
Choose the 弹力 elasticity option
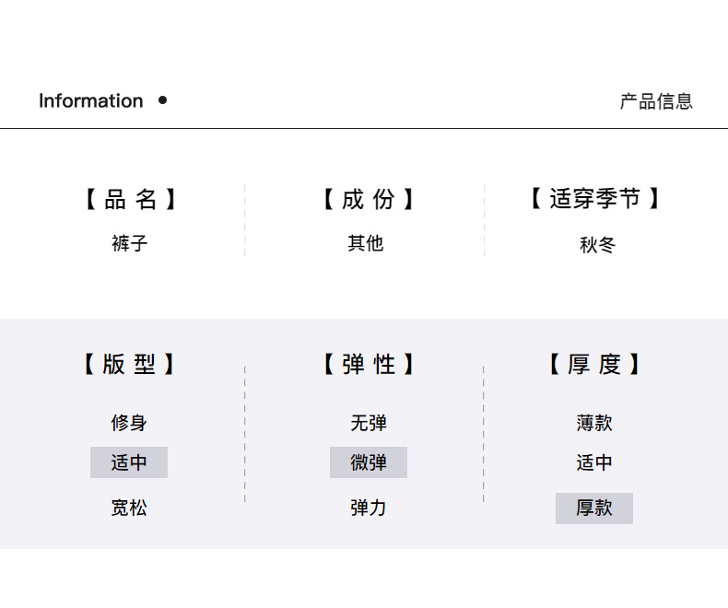[368, 508]
